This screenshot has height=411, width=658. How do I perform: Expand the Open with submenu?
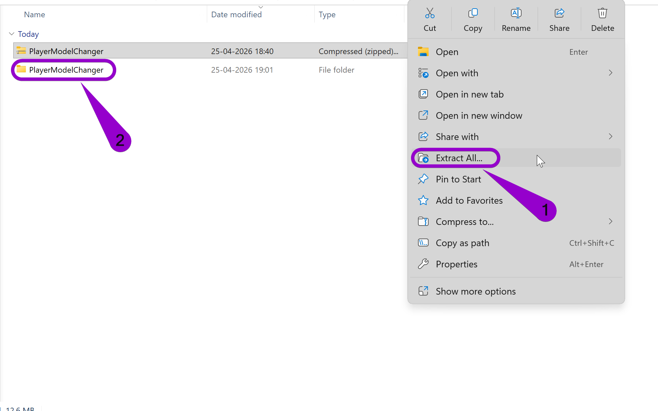pyautogui.click(x=611, y=73)
